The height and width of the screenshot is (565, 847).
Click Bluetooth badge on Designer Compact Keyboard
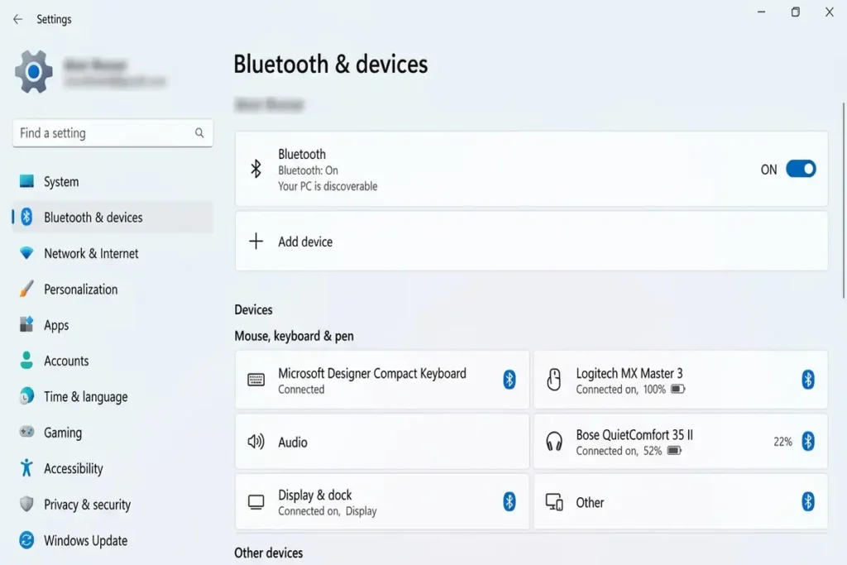point(510,379)
